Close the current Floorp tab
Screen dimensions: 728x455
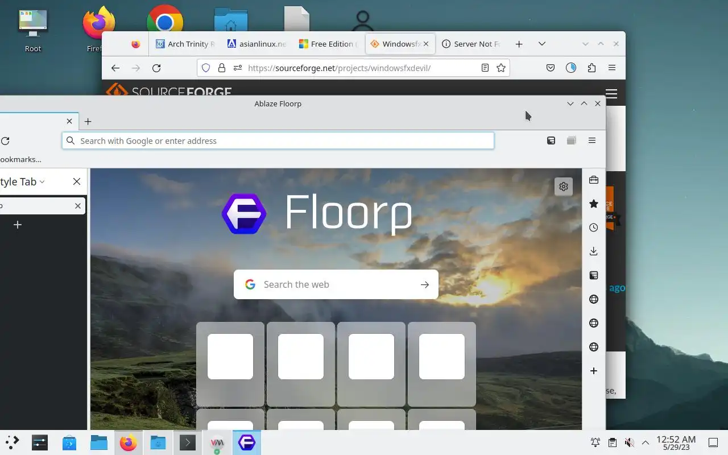69,121
